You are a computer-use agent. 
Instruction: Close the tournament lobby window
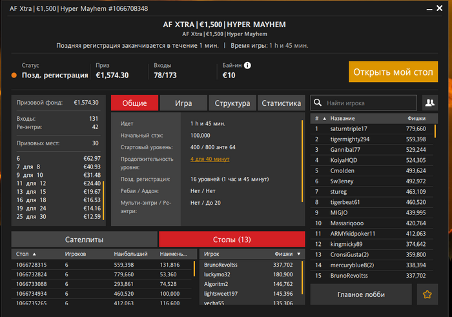point(439,8)
